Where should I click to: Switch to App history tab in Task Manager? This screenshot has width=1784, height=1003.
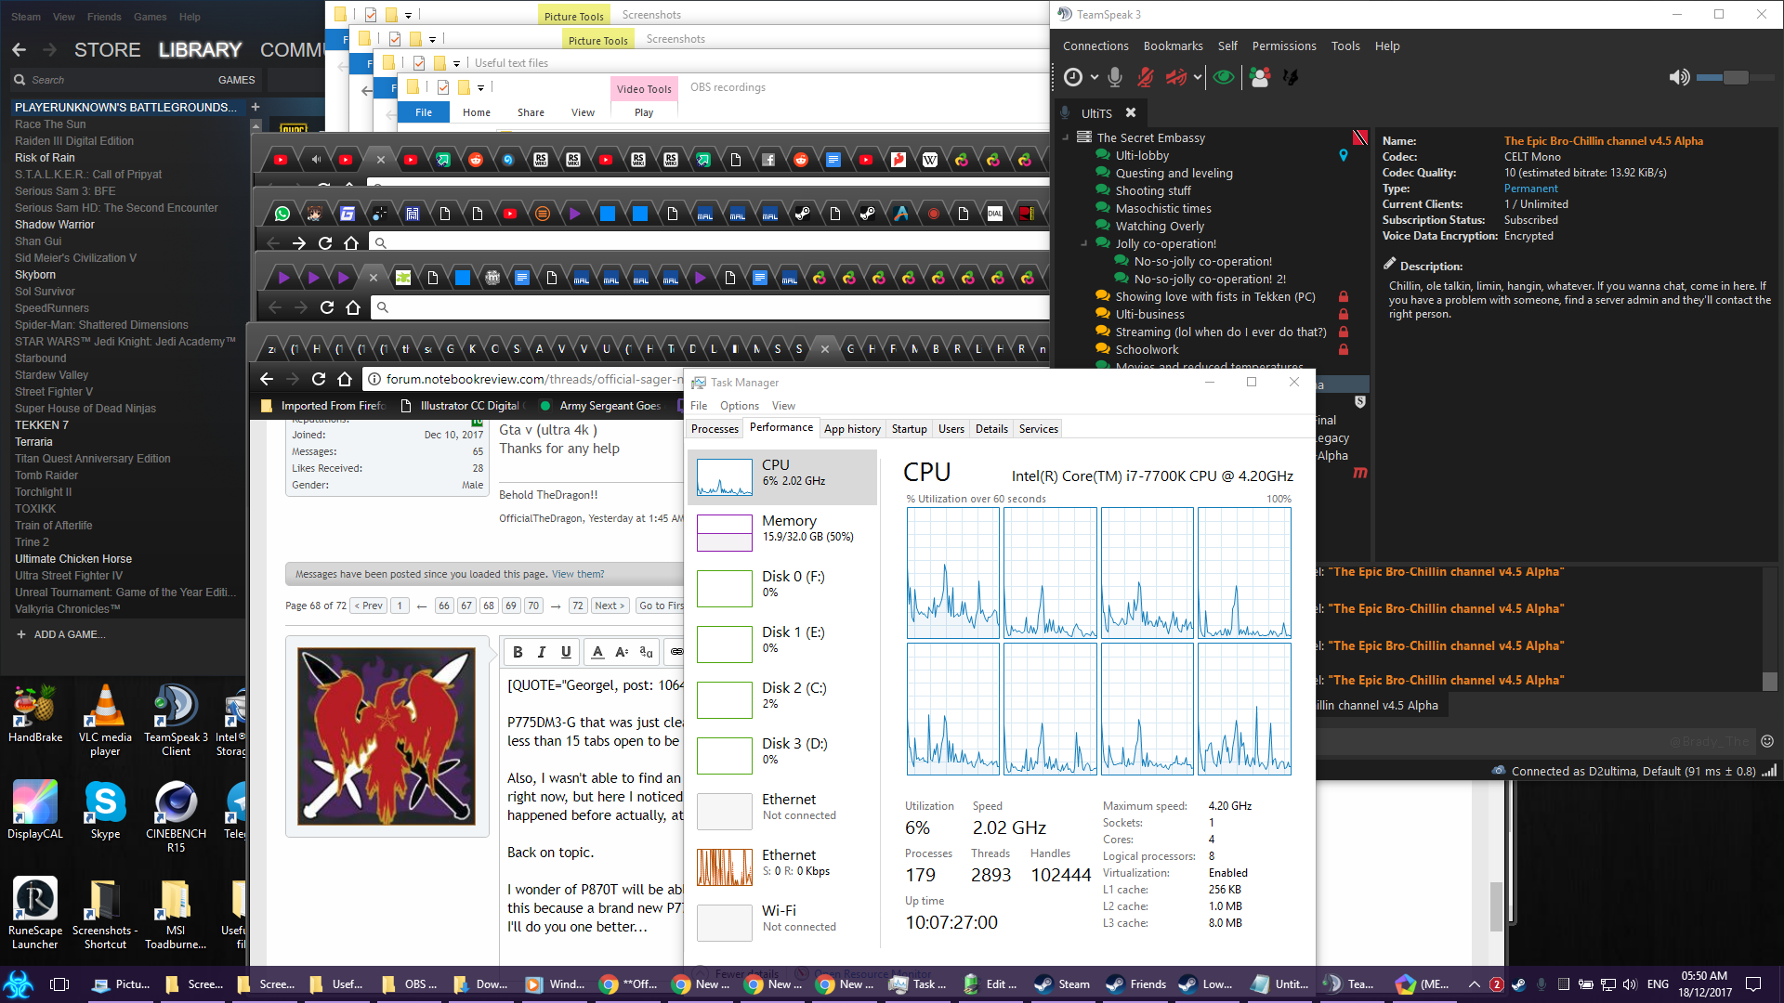tap(852, 428)
